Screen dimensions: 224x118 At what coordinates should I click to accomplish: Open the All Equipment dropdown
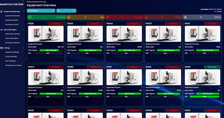point(41,11)
